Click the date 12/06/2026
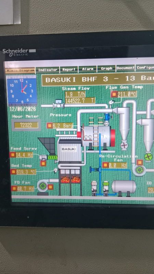The height and width of the screenshot is (274, 154). 23,109
